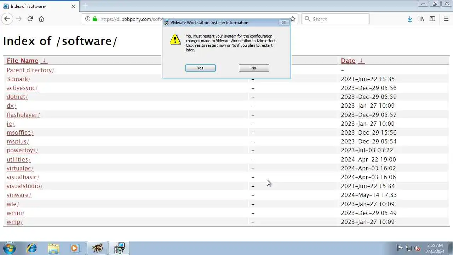
Task: Click the Action Center flag tray icon
Action: click(400, 248)
